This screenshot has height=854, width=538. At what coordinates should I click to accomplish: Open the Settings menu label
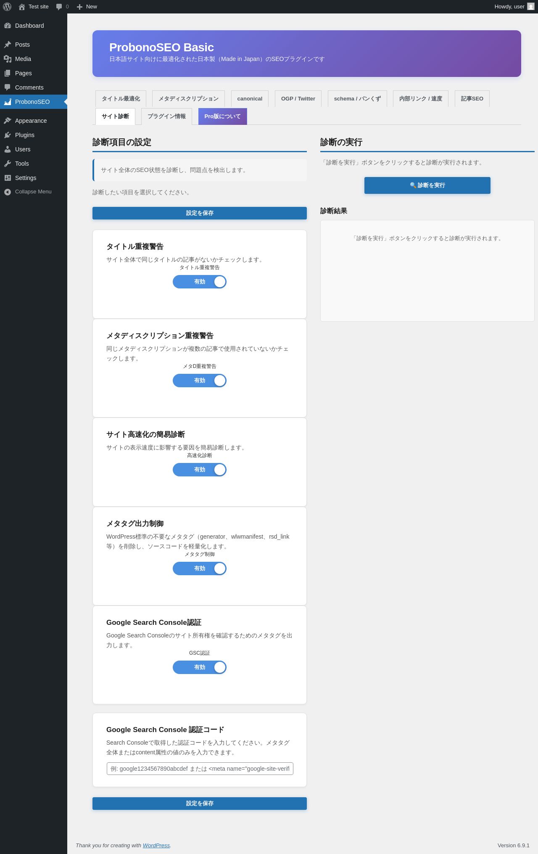click(x=26, y=178)
